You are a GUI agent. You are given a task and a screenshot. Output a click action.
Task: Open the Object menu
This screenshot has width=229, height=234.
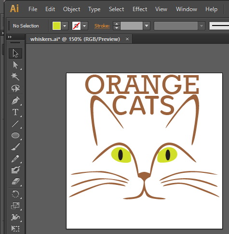point(72,9)
